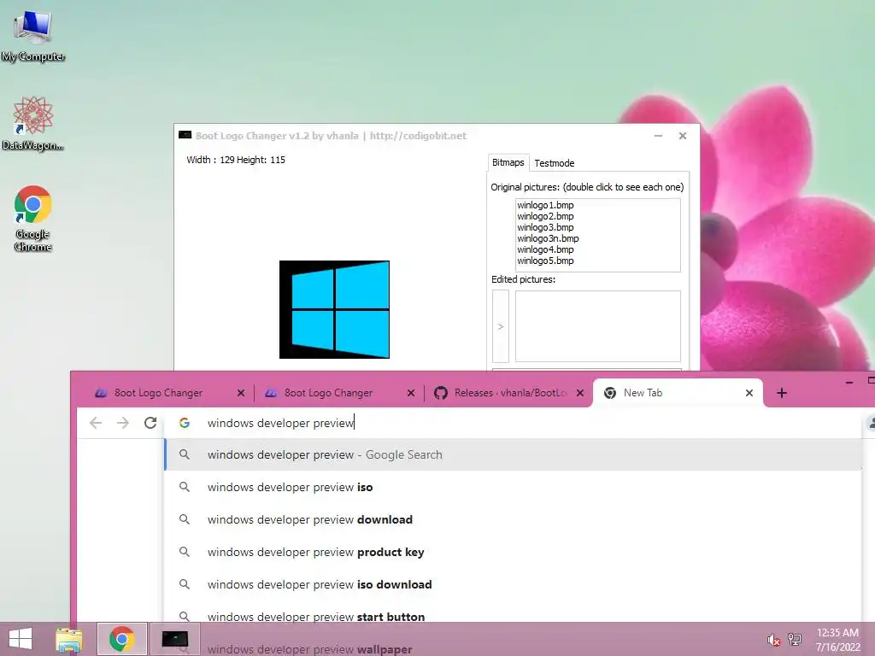
Task: Close the Releases vhanla/BootLogo tab
Action: point(580,393)
